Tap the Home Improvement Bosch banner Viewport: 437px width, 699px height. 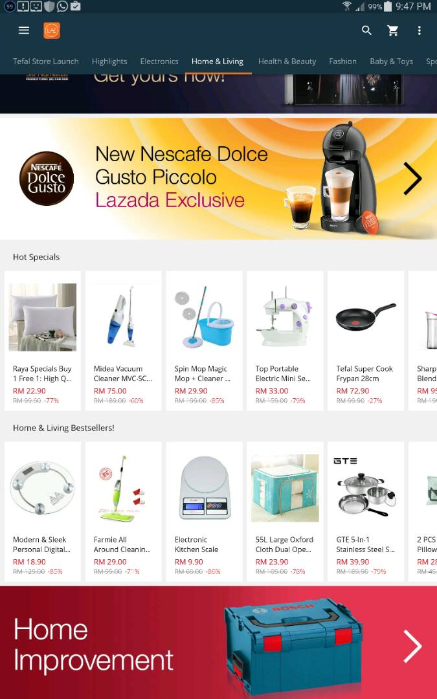pos(219,643)
